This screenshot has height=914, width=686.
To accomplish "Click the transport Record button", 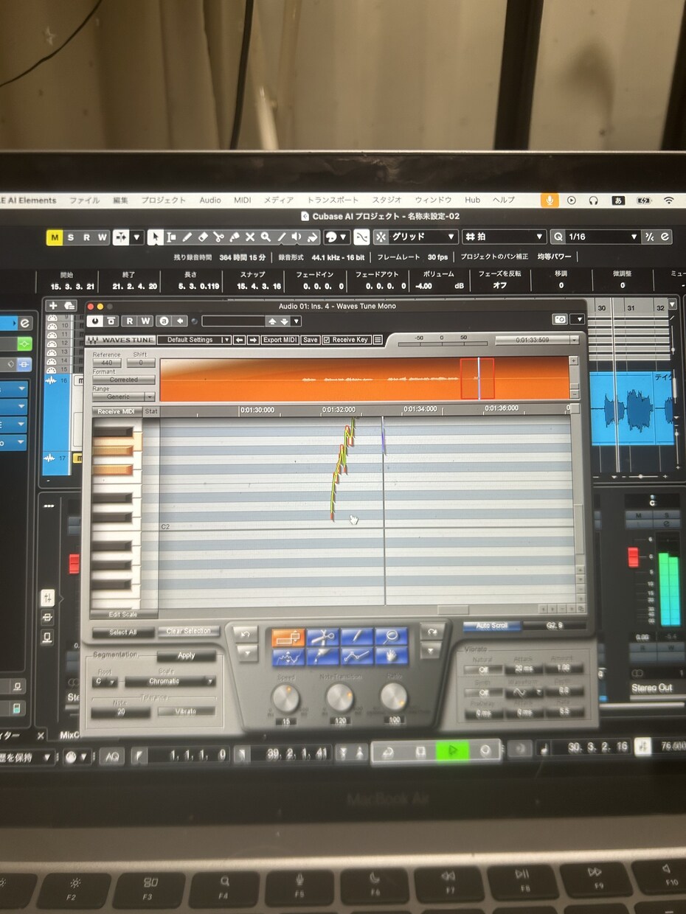I will point(485,750).
